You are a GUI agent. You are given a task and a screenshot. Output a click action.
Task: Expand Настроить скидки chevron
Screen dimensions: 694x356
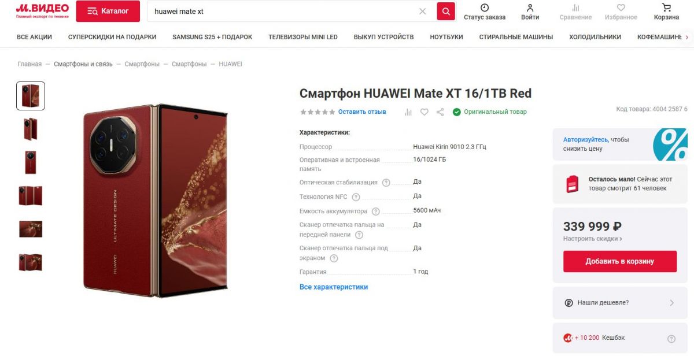(621, 239)
